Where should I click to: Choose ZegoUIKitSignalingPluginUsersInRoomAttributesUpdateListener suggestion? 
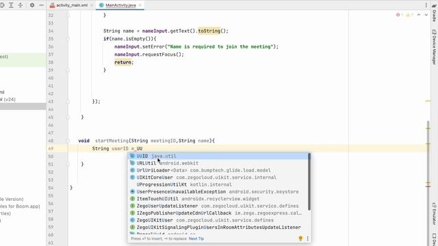click(218, 228)
